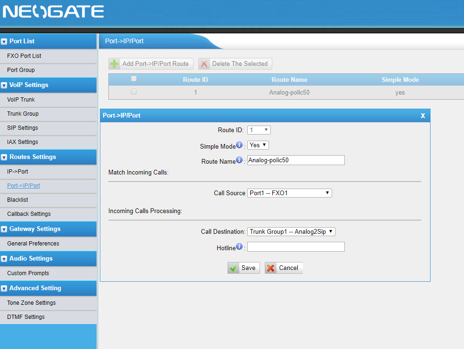Check the box for route Analog-polic50
464x349 pixels.
pos(134,92)
